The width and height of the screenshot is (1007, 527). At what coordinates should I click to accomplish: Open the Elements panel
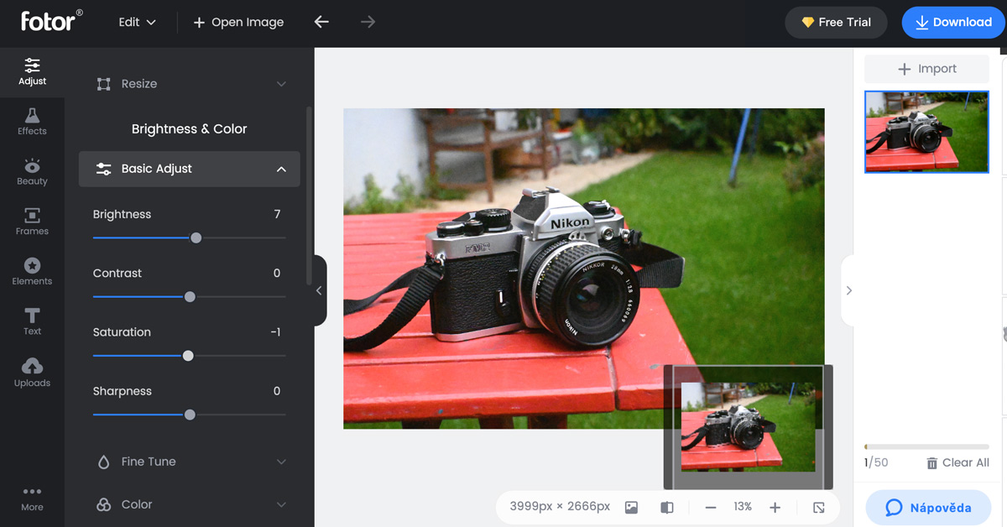pos(32,271)
